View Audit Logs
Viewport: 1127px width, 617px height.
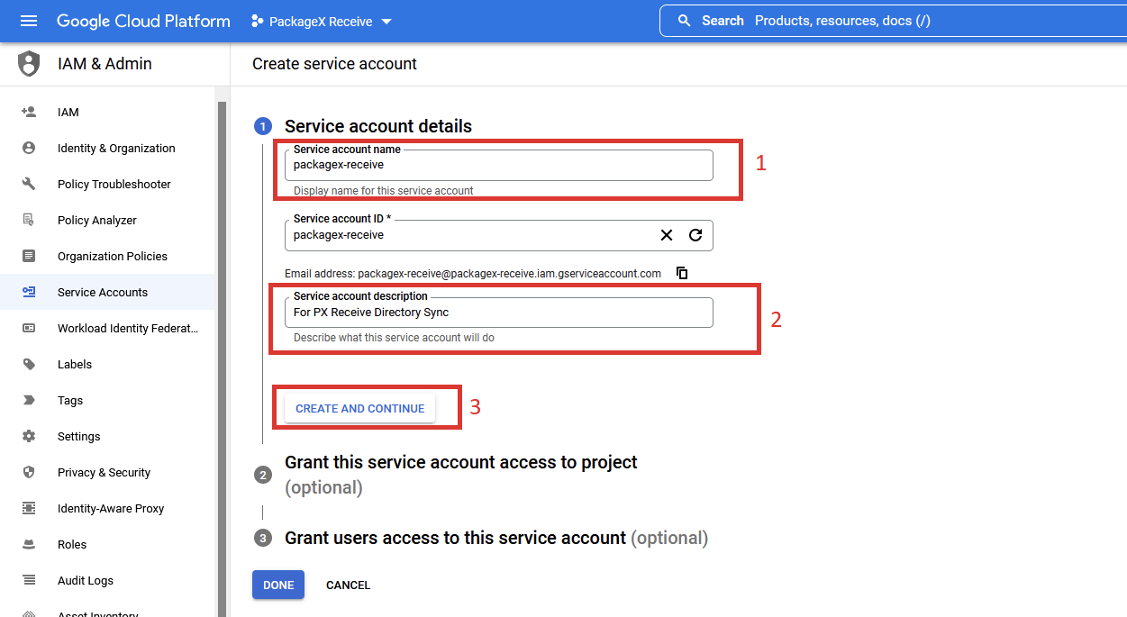[108, 581]
